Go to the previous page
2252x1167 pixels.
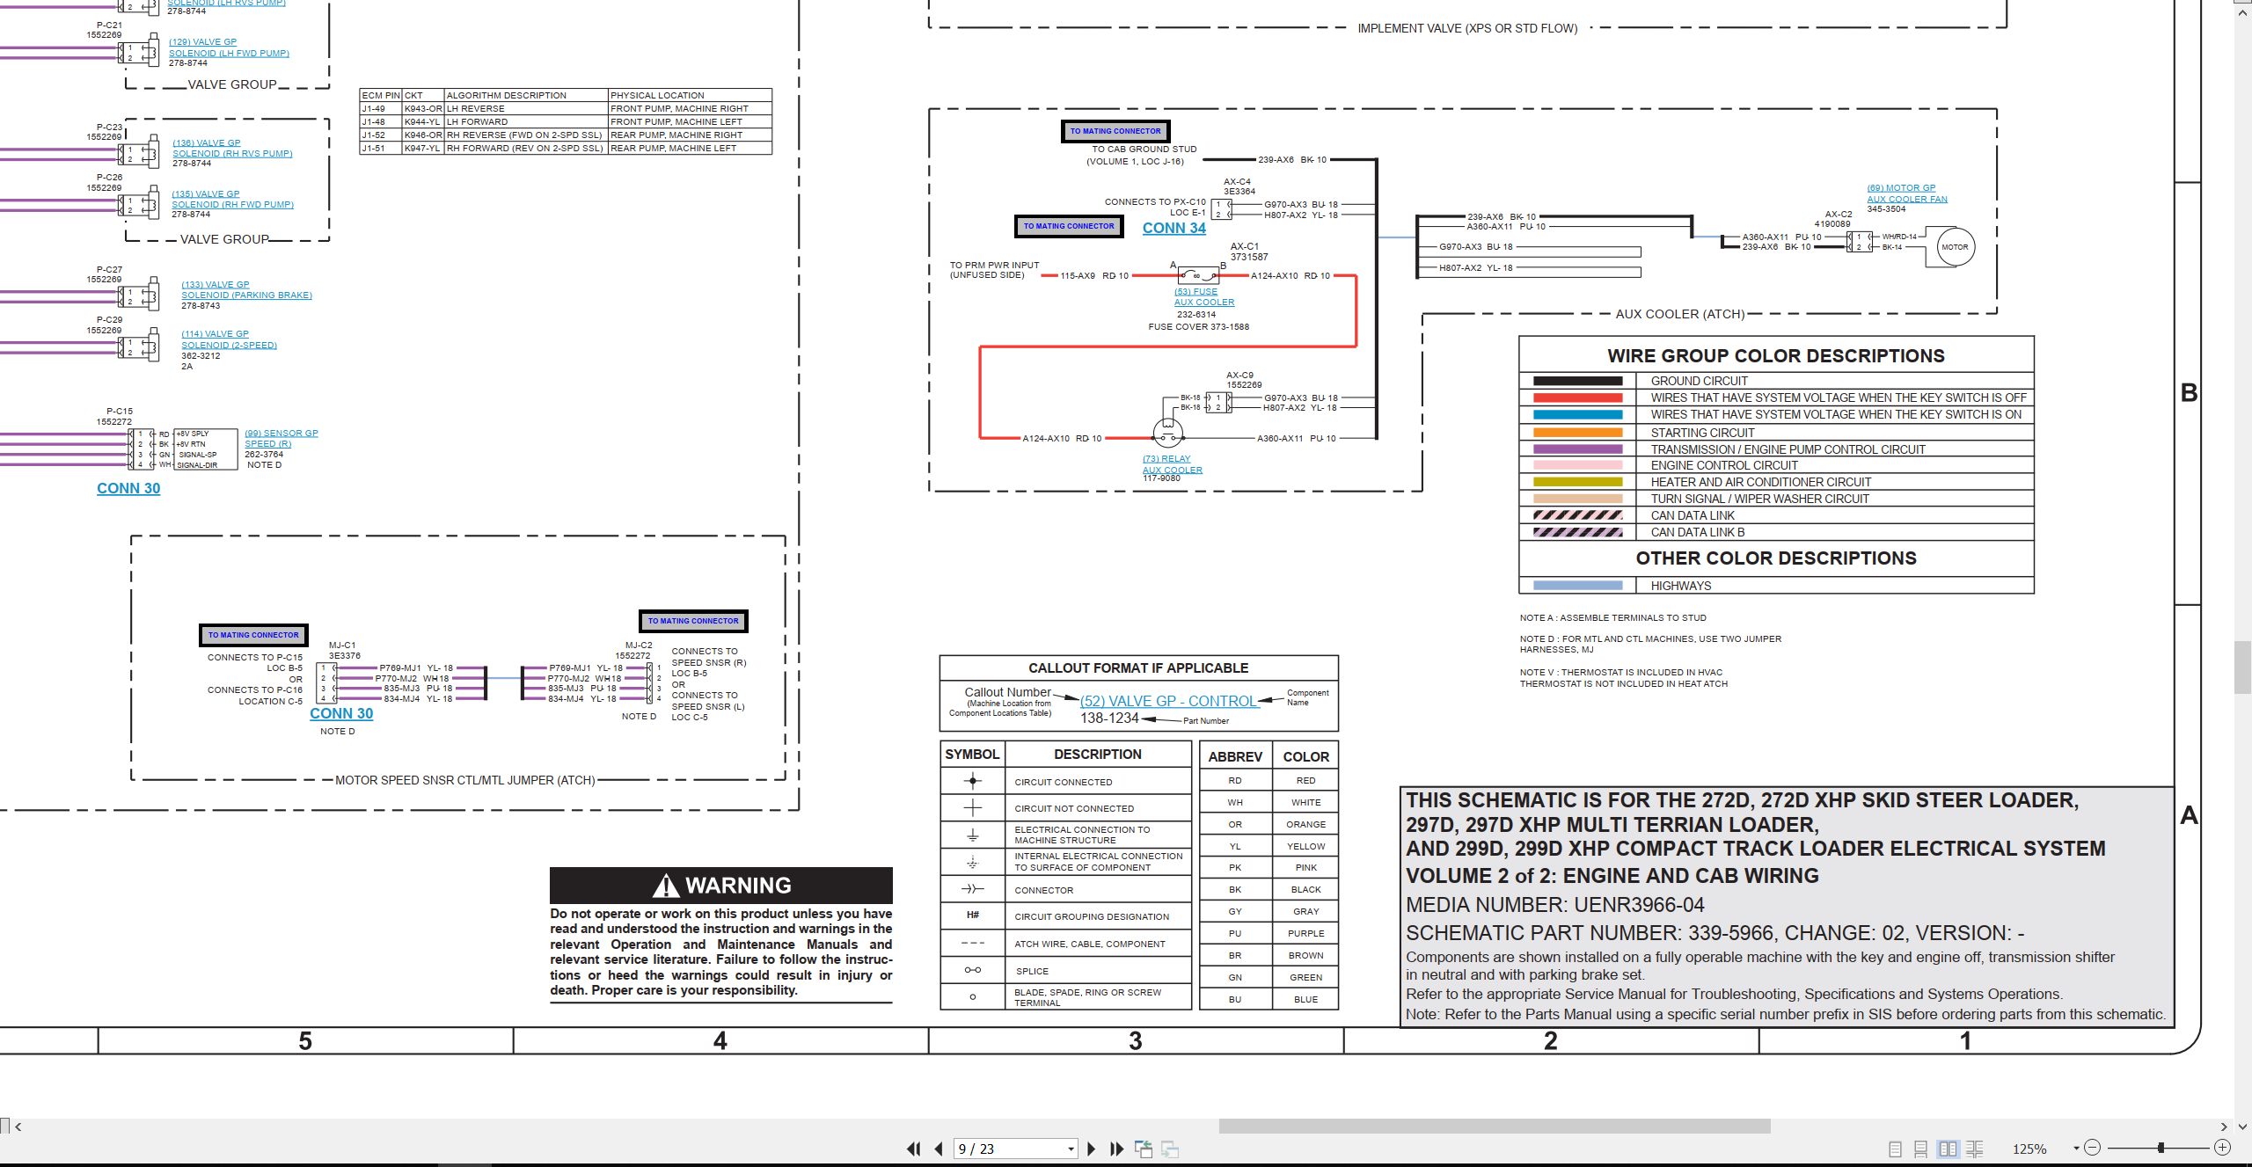pyautogui.click(x=939, y=1149)
